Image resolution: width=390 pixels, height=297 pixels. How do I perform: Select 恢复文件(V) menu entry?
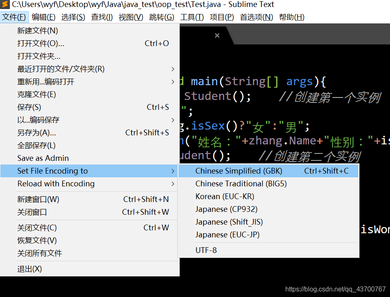point(89,240)
